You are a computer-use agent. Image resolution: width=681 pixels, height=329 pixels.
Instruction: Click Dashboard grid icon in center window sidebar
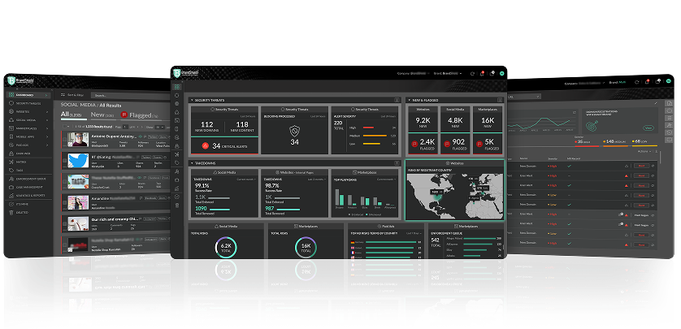click(177, 87)
